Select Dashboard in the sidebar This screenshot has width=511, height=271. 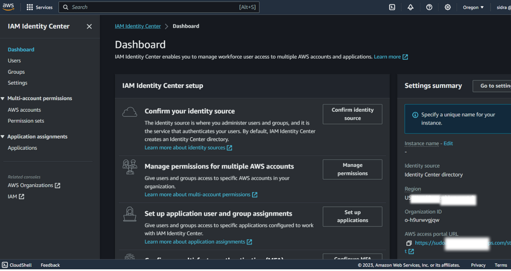(21, 50)
